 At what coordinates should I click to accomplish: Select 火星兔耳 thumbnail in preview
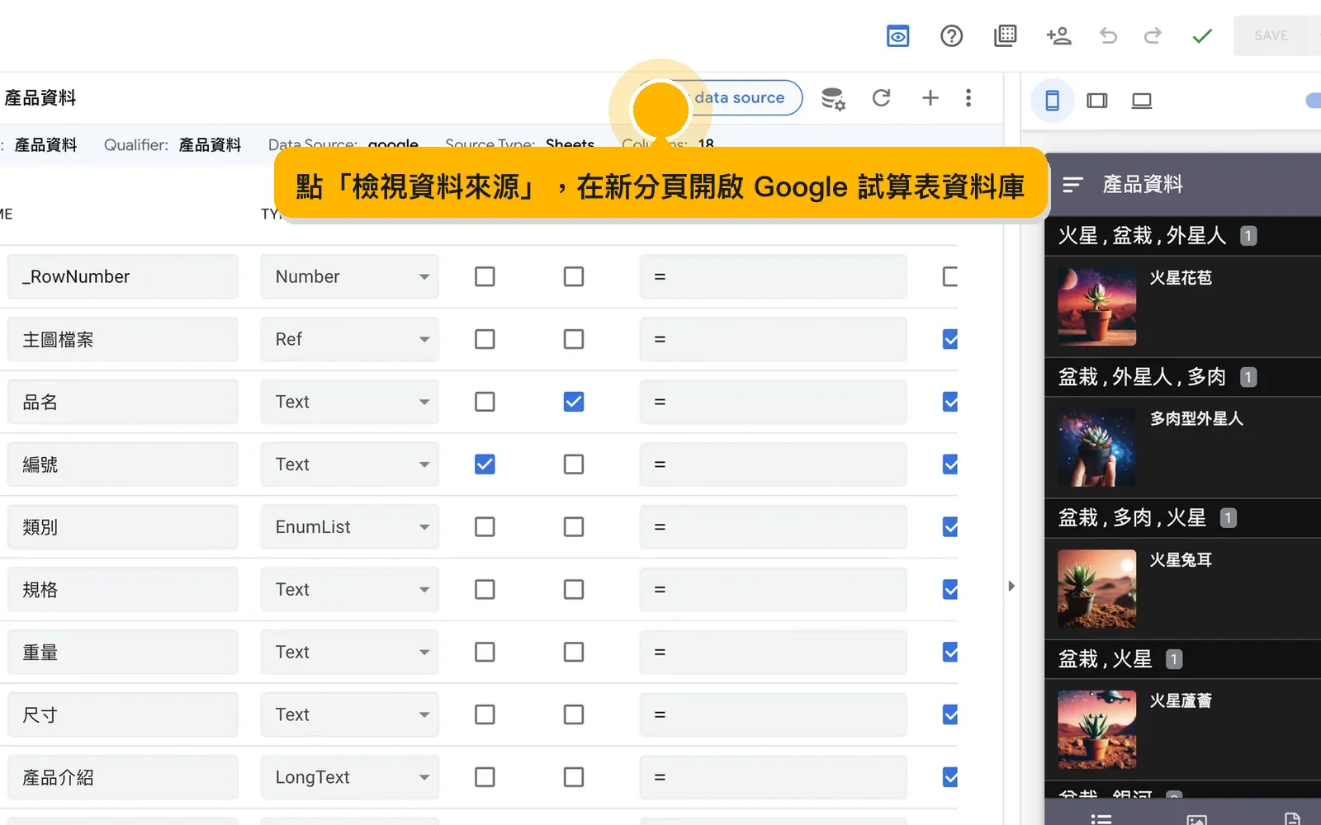[x=1097, y=589]
